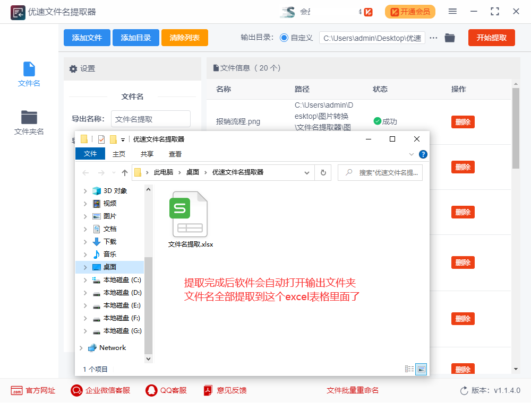This screenshot has width=531, height=403.
Task: Select the 文件名 tool in the left sidebar
Action: (x=29, y=74)
